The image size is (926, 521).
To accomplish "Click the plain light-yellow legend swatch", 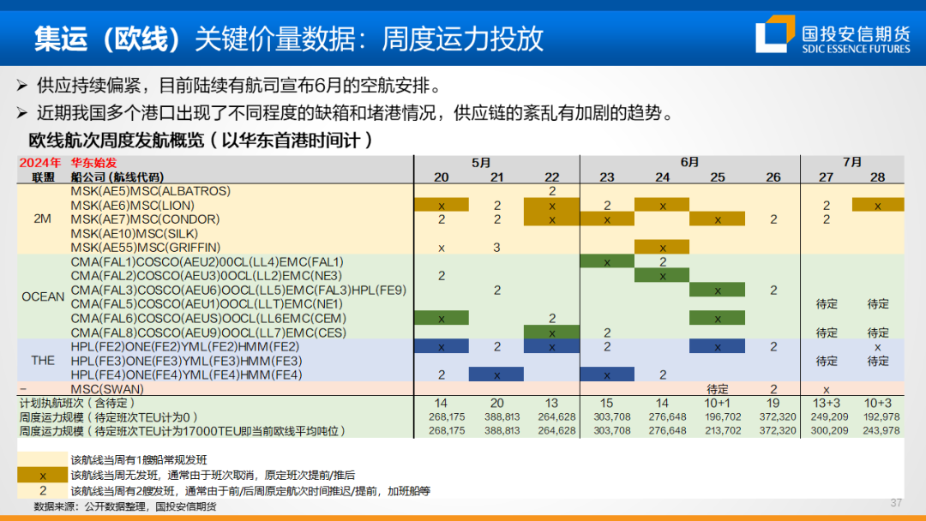I will tap(43, 459).
